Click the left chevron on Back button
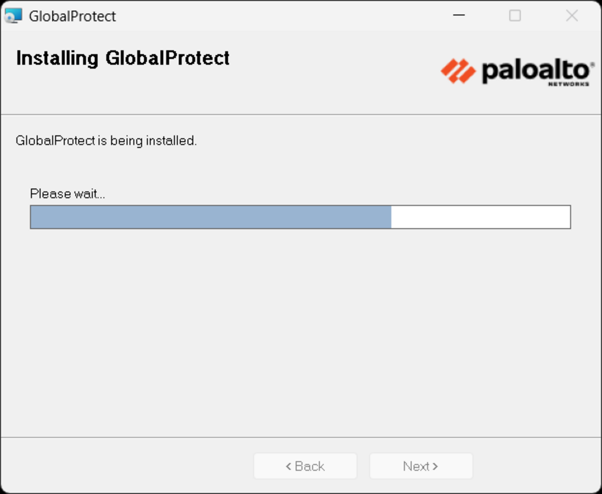Screen dimensions: 602x494 [x=289, y=467]
